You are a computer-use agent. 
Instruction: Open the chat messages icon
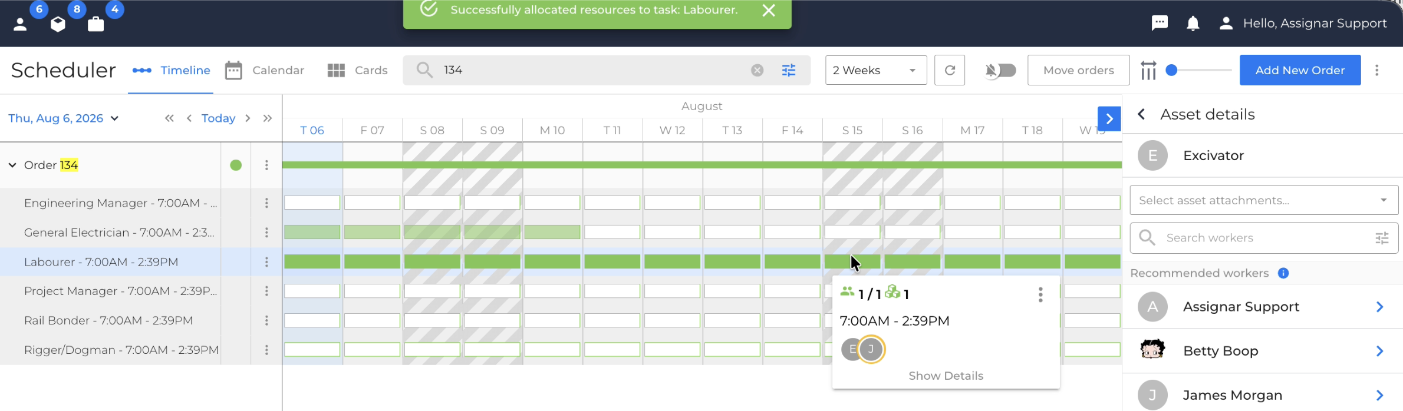click(x=1160, y=23)
